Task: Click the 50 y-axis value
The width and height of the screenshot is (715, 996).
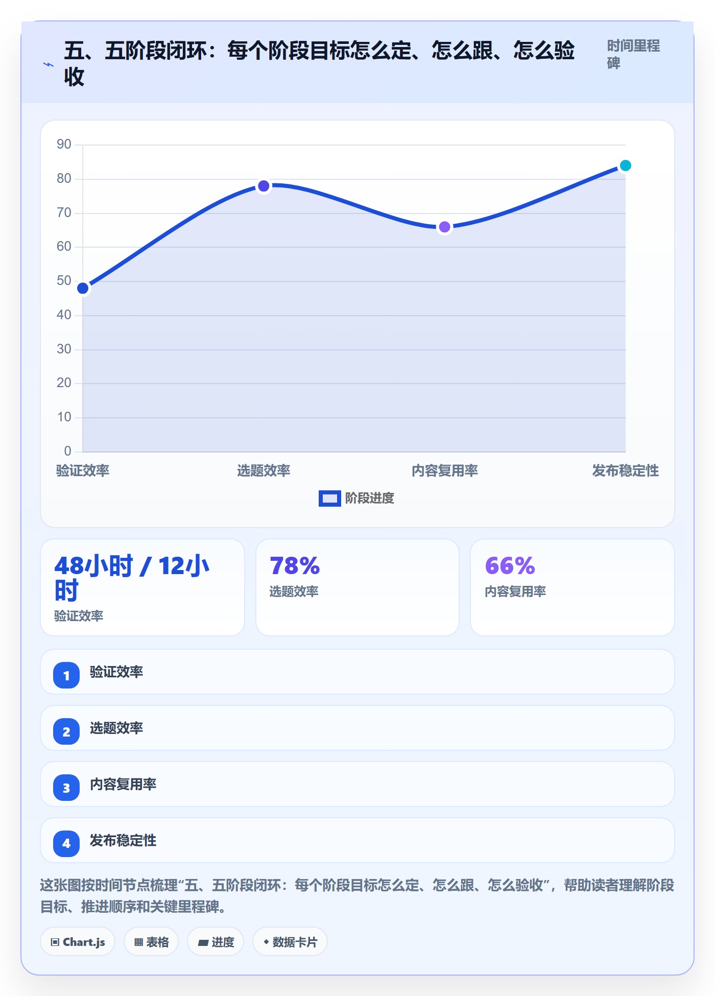Action: 64,281
